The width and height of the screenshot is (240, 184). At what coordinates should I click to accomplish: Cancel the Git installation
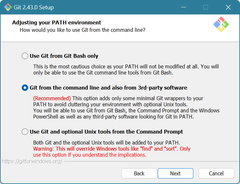[216, 173]
